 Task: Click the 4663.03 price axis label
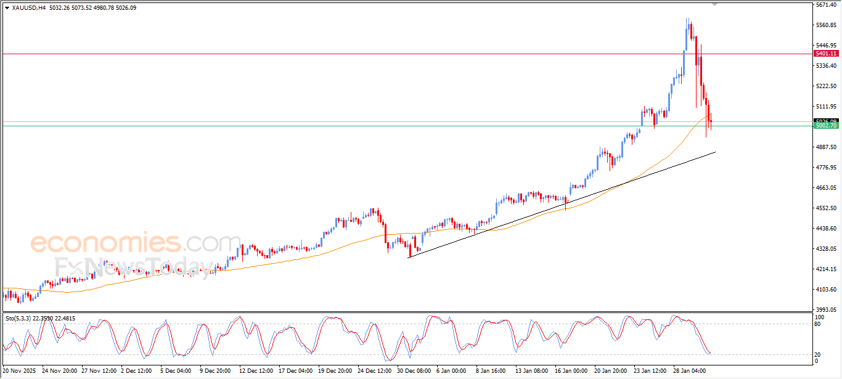[x=826, y=188]
